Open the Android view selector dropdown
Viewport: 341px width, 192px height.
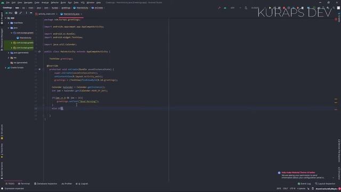click(9, 13)
